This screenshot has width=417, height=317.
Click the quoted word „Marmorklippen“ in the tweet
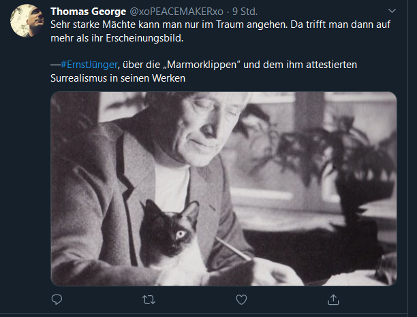point(202,65)
